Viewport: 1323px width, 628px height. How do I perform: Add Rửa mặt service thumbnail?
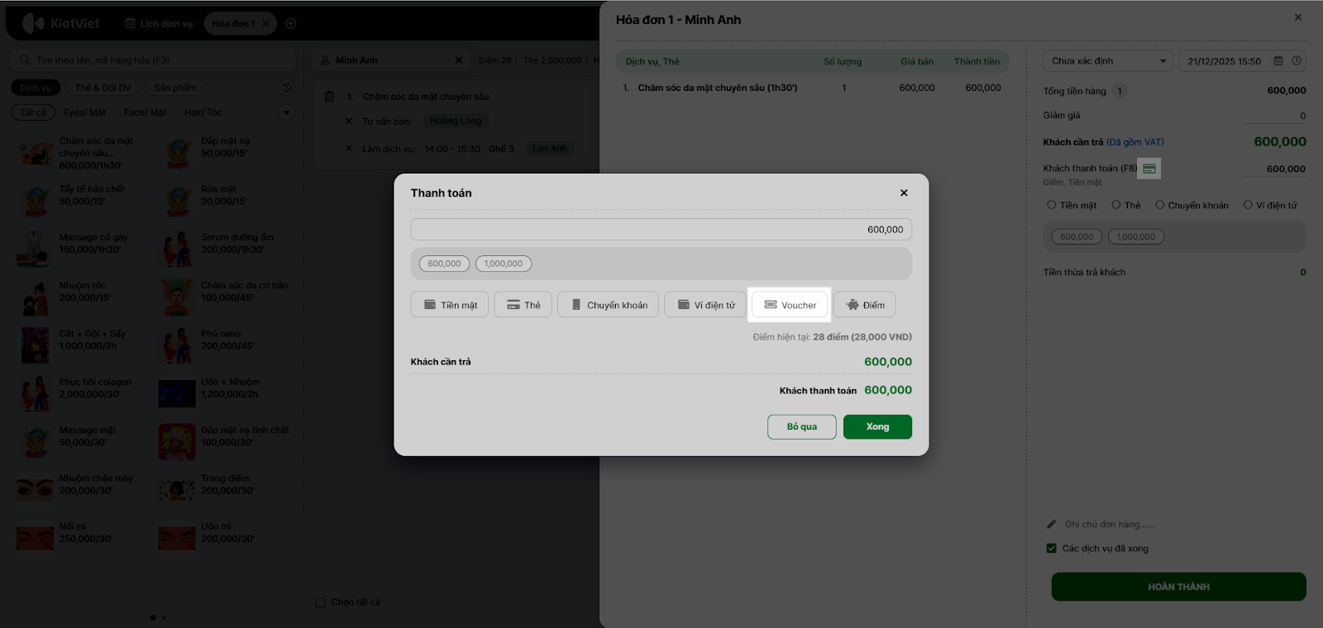coord(177,200)
